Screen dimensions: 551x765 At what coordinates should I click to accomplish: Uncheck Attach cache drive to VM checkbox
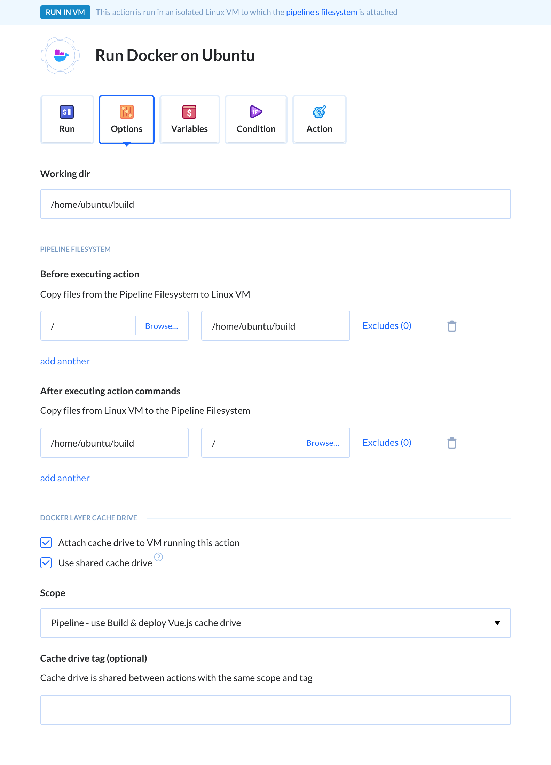pos(46,543)
